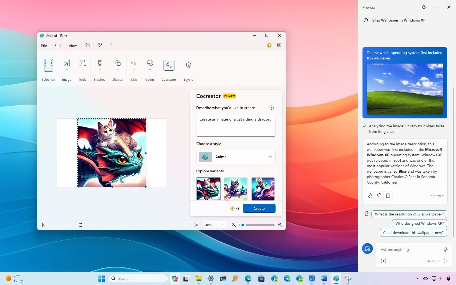Give a thumbs up to Copilot's answer
The image size is (456, 285).
pyautogui.click(x=370, y=196)
